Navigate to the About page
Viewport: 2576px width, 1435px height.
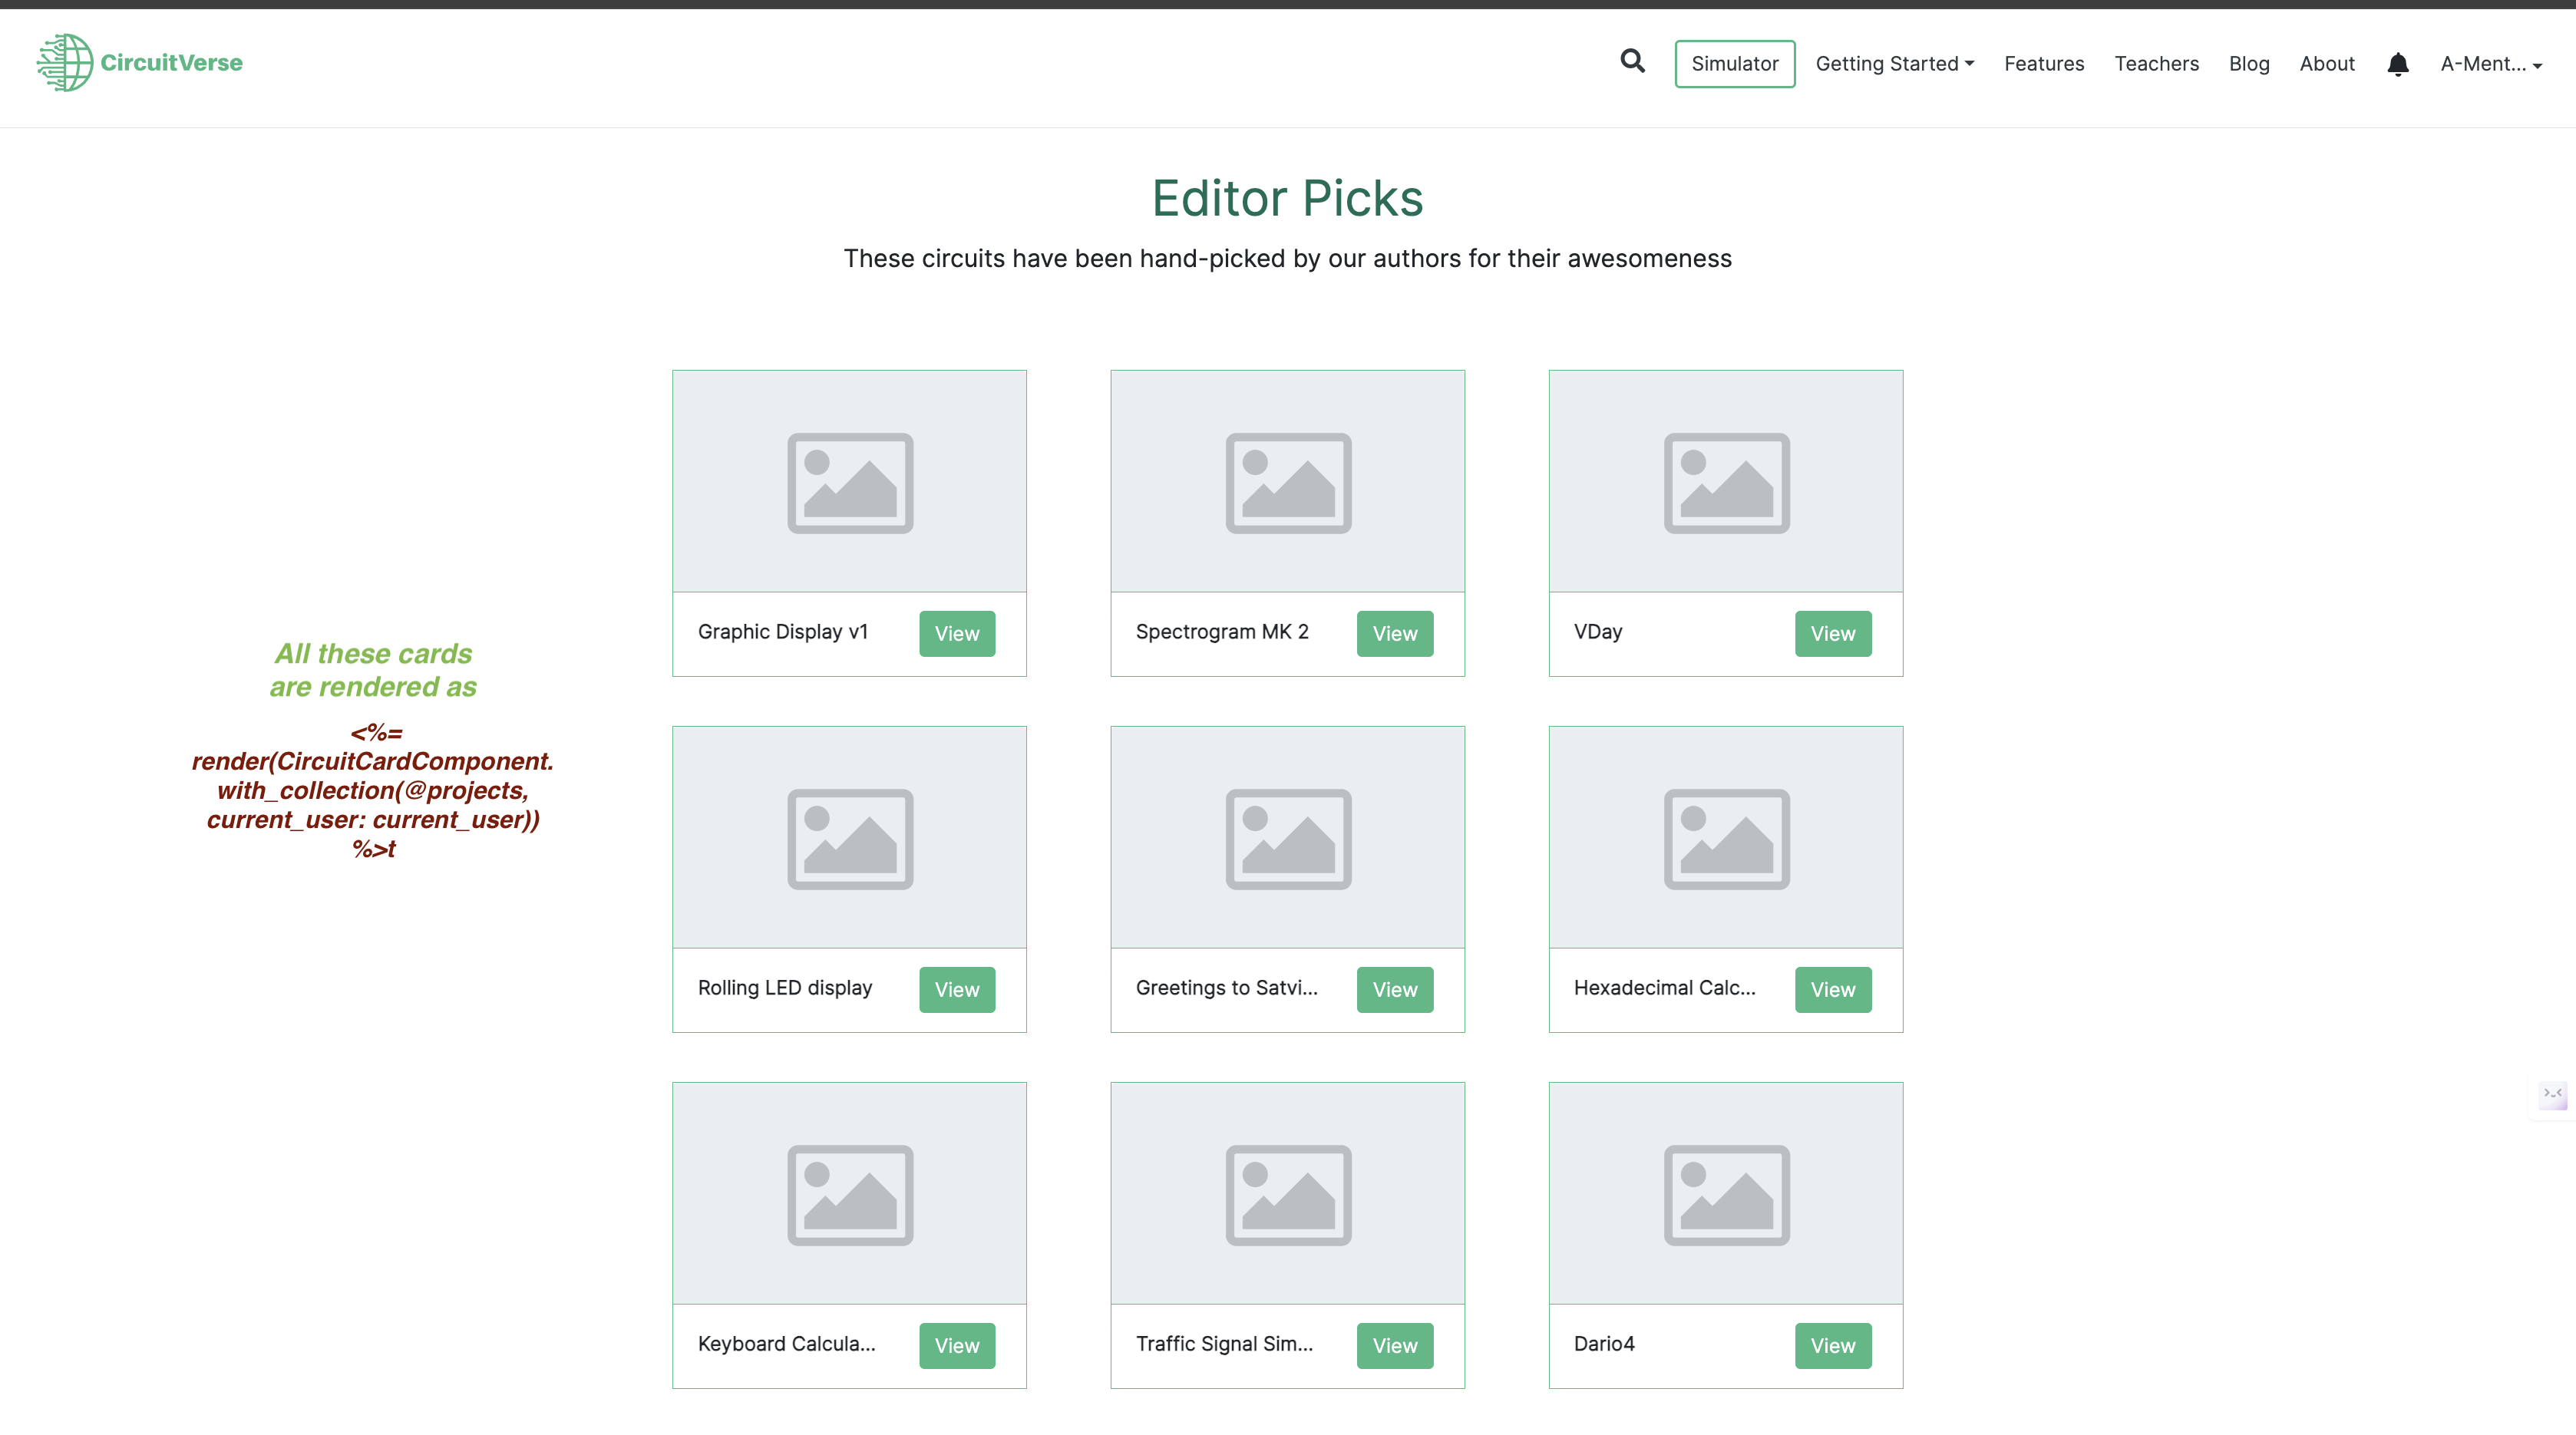coord(2326,64)
